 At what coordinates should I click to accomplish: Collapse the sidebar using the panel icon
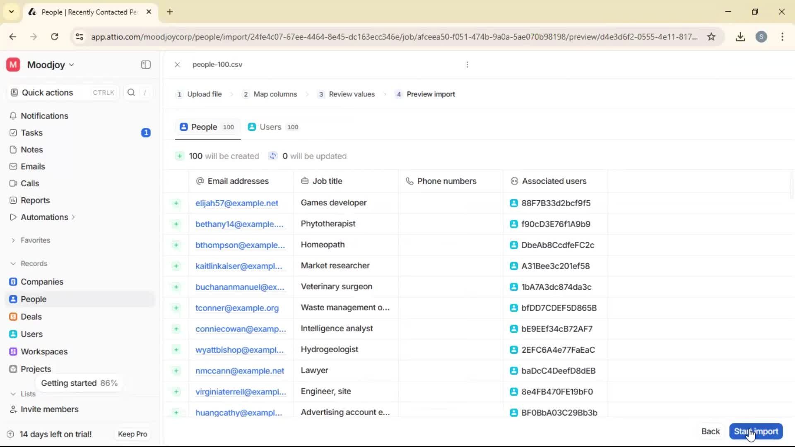pos(145,65)
